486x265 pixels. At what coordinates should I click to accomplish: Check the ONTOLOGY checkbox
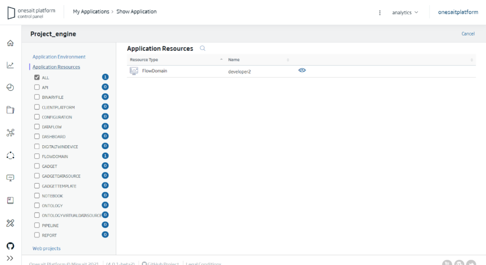[37, 205]
